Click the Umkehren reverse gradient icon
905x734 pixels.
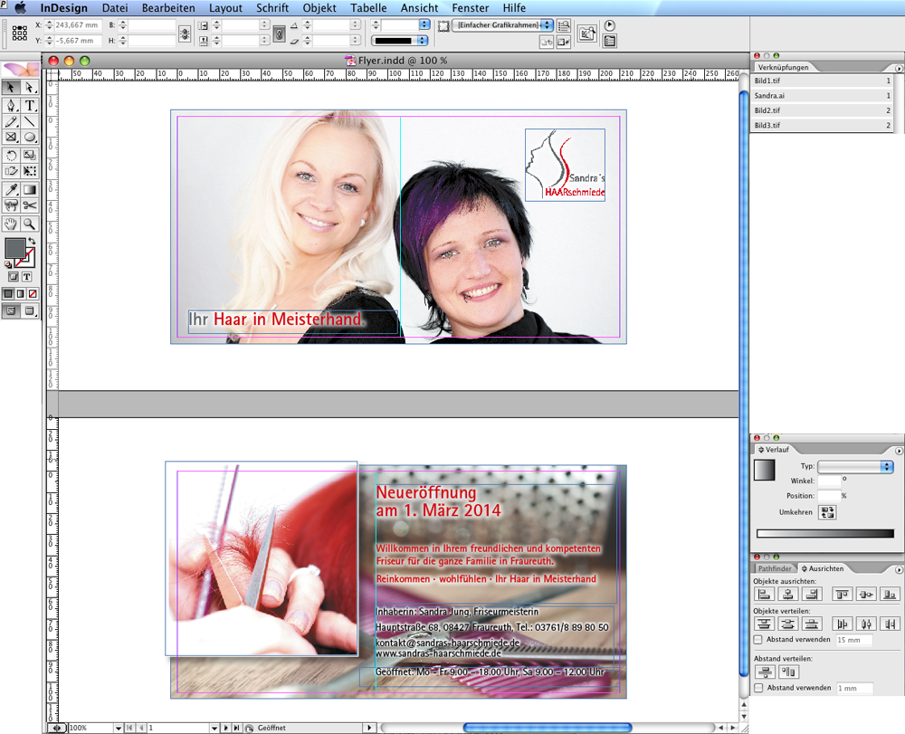[827, 512]
